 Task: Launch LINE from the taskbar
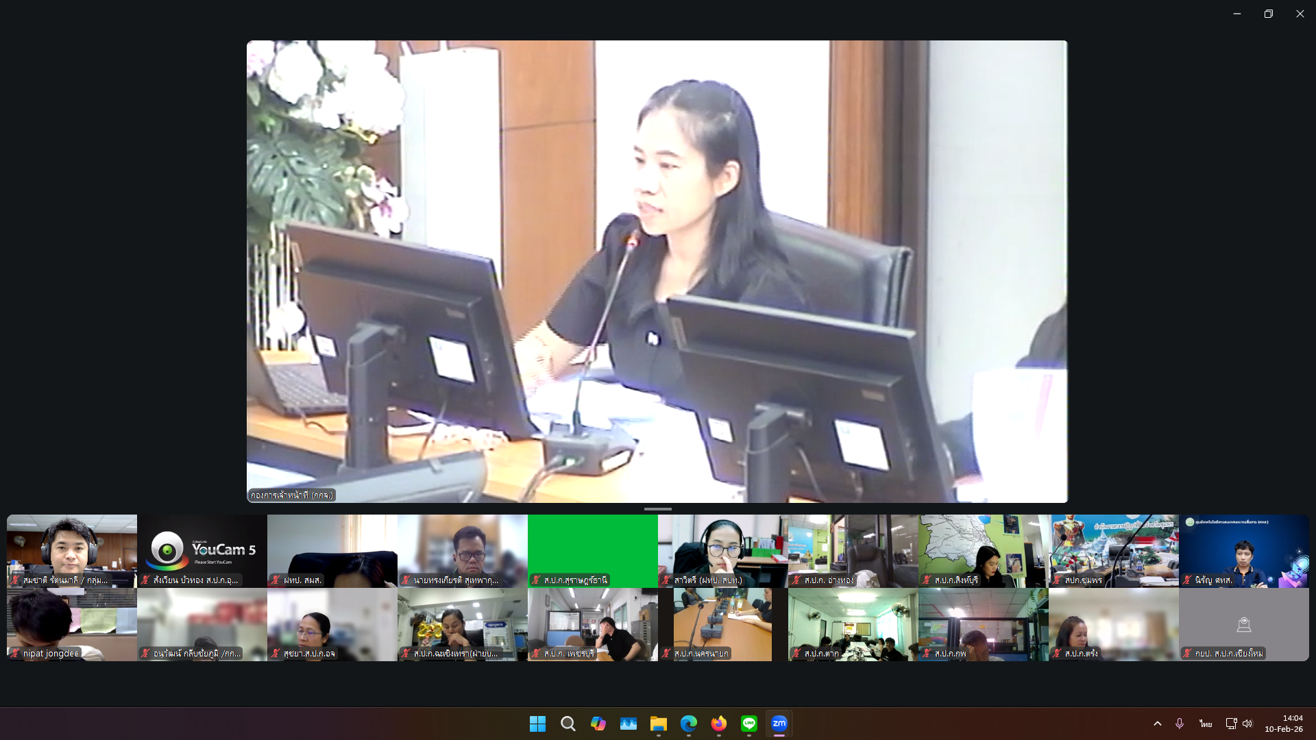748,723
